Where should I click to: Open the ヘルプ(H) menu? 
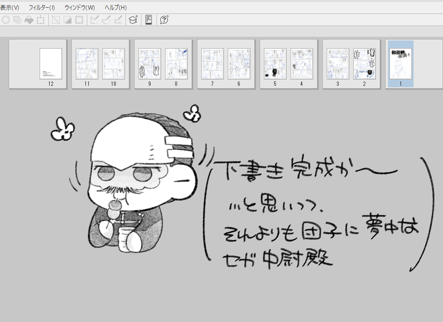116,8
